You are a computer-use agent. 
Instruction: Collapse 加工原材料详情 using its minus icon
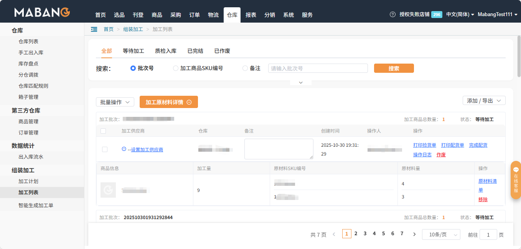point(188,102)
